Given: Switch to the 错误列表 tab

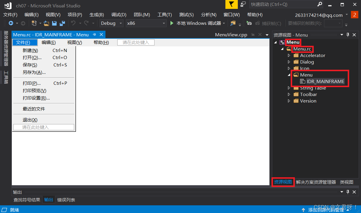Looking at the screenshot, I should [66, 200].
